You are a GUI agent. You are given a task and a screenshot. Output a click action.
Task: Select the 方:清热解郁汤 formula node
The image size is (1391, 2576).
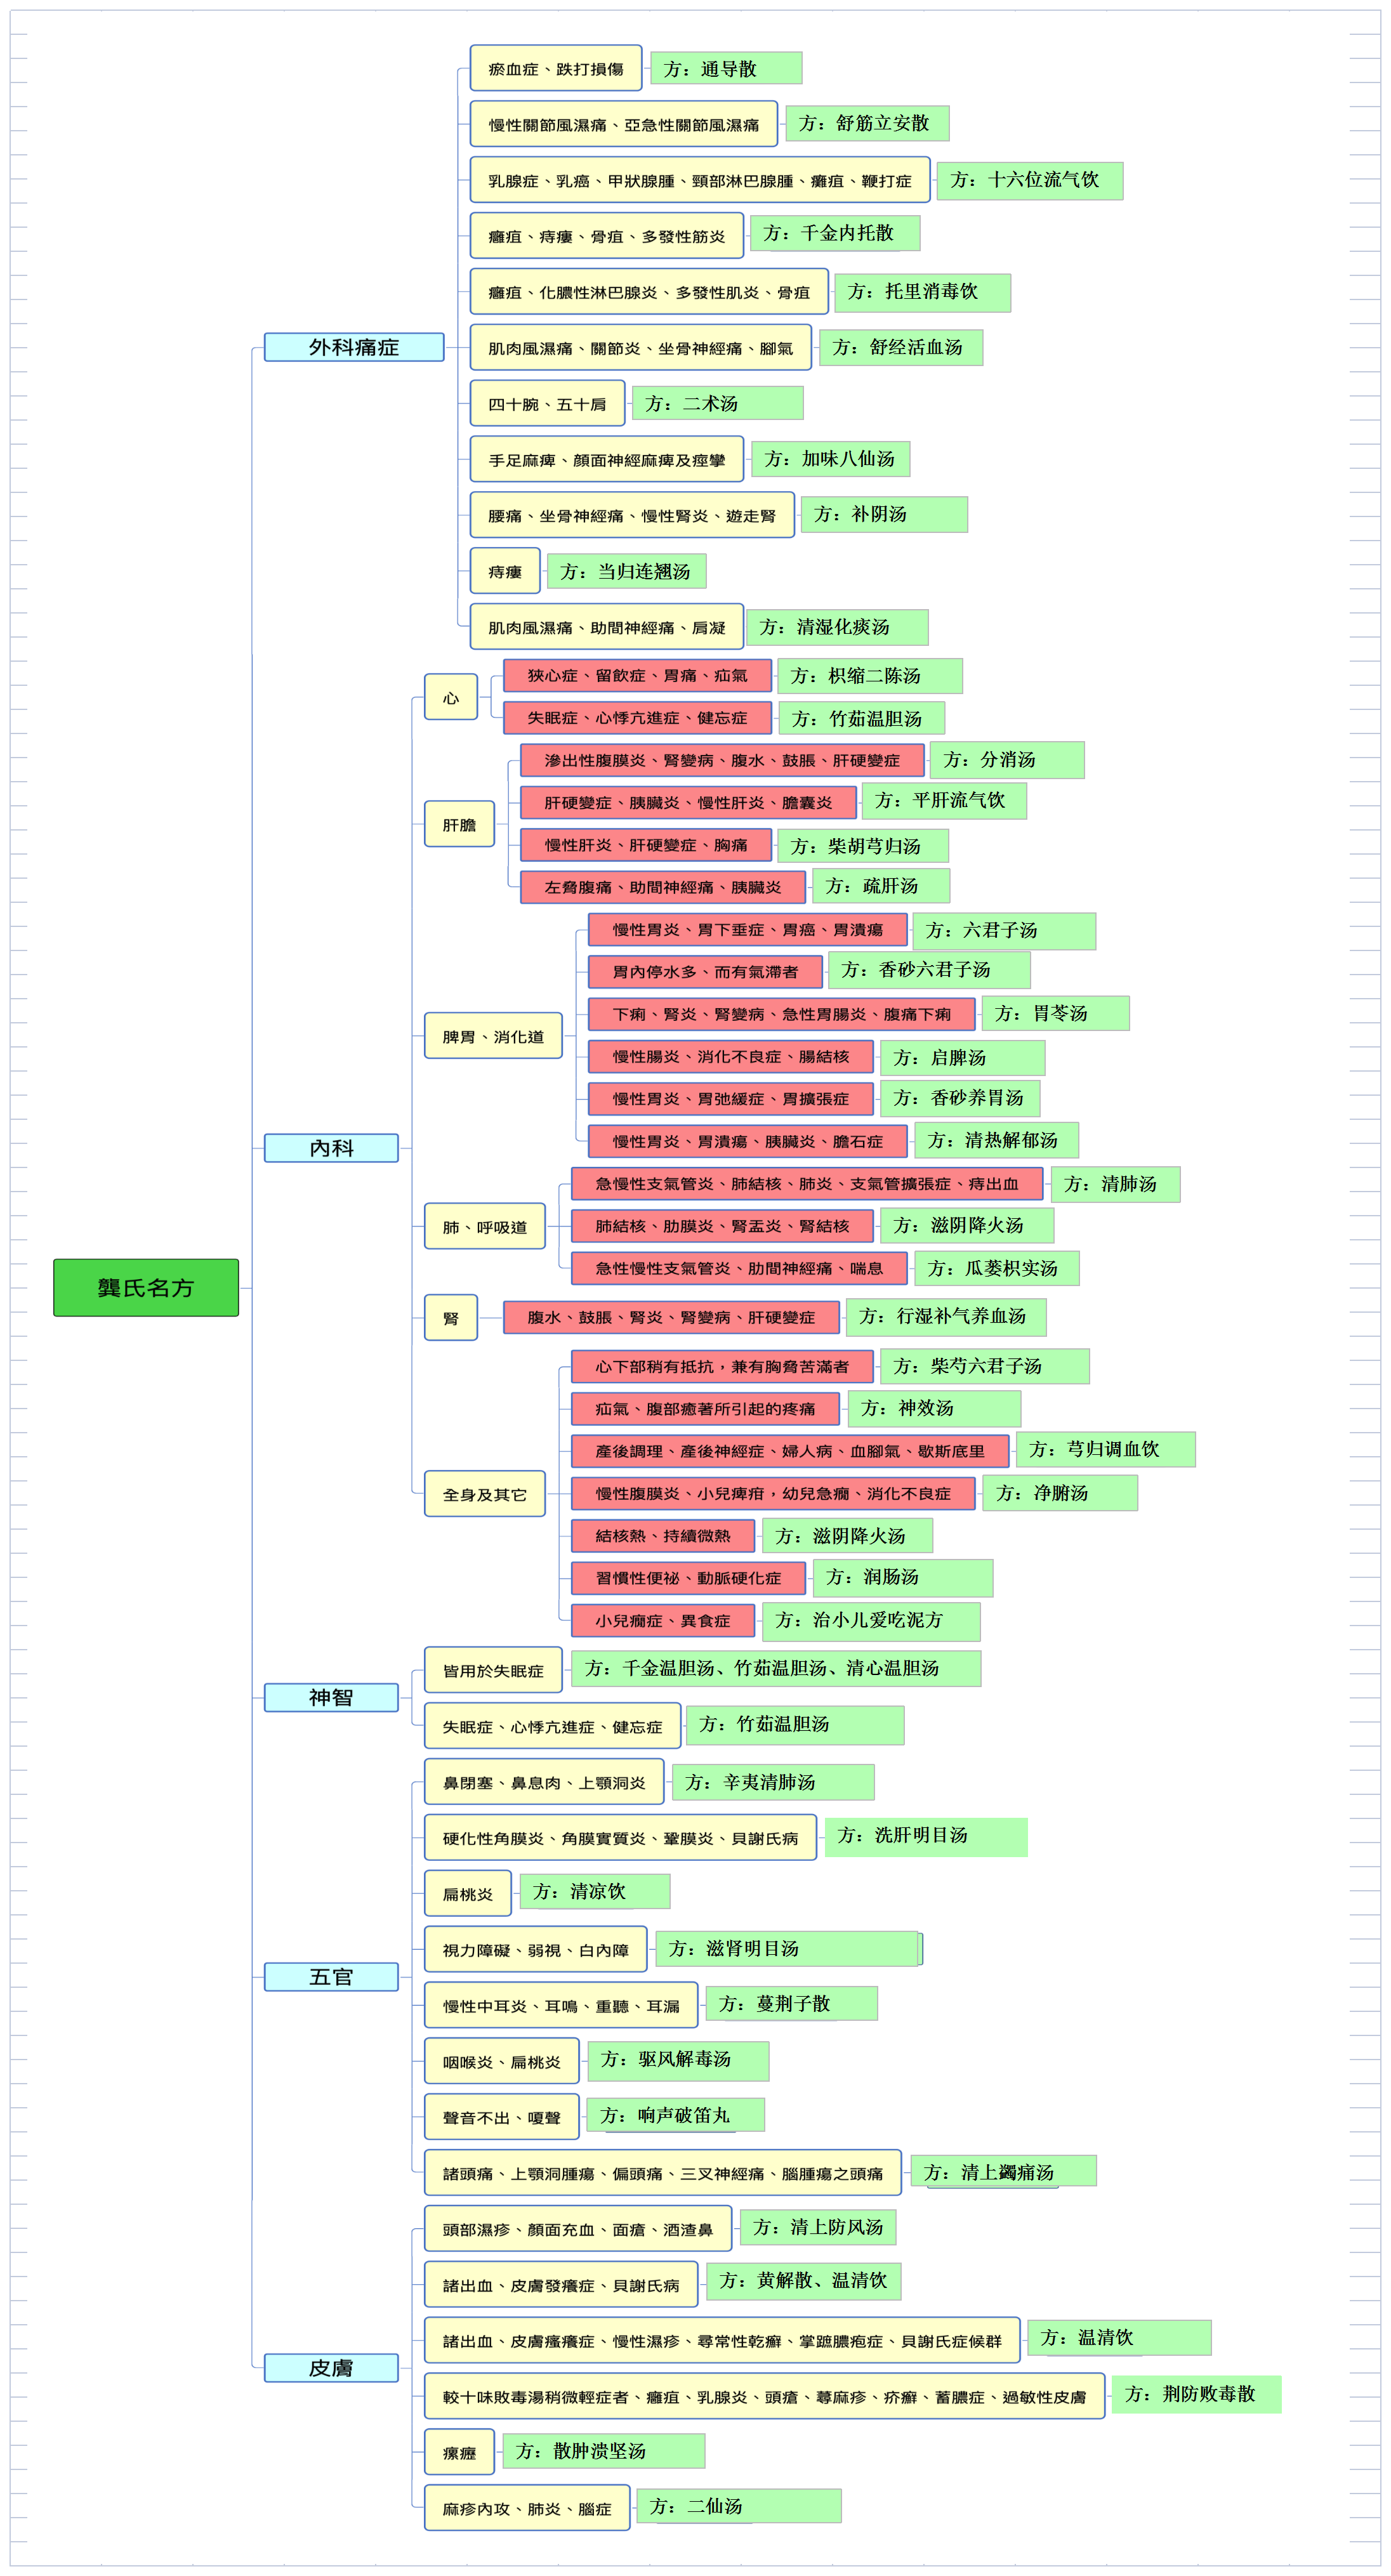[996, 1140]
